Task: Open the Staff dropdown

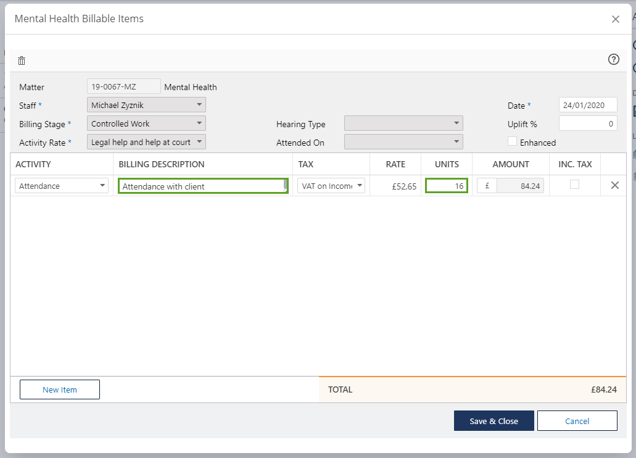Action: [146, 105]
